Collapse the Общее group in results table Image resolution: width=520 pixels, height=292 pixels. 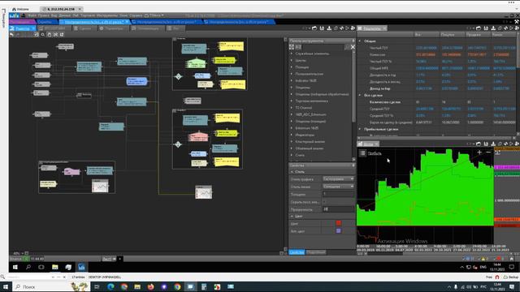[x=360, y=41]
